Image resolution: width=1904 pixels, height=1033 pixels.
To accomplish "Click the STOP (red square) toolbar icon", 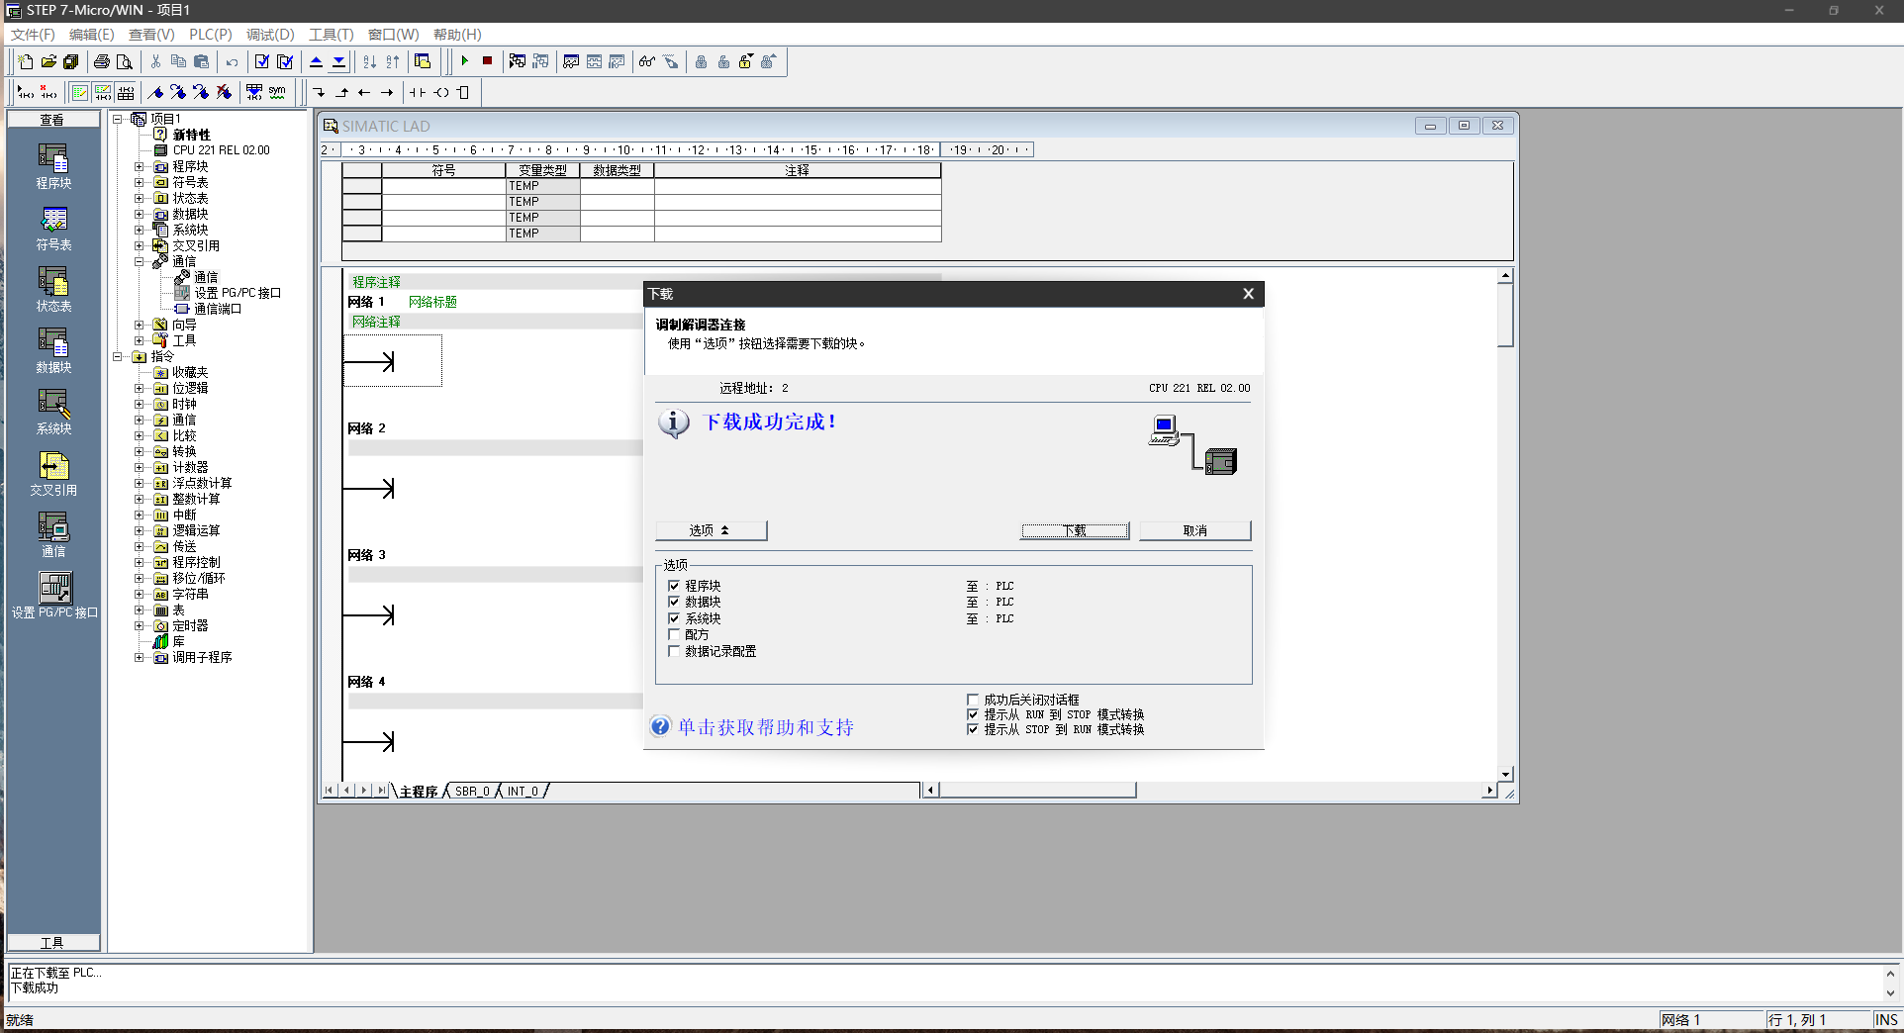I will (x=487, y=61).
